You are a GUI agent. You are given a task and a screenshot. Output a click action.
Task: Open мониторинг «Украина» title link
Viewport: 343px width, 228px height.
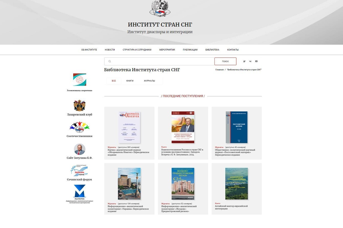click(x=128, y=209)
